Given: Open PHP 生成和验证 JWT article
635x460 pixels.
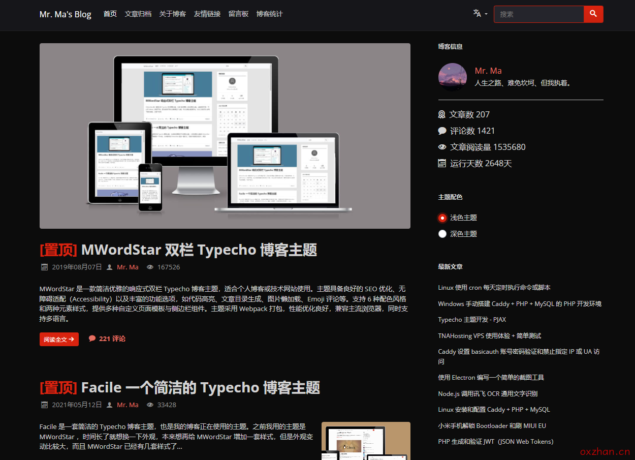Looking at the screenshot, I should point(496,442).
